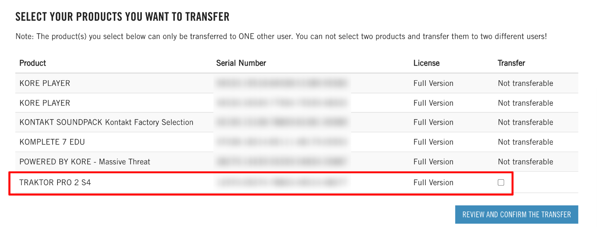Image resolution: width=597 pixels, height=236 pixels.
Task: Click Review and Confirm the Transfer button
Action: (516, 215)
